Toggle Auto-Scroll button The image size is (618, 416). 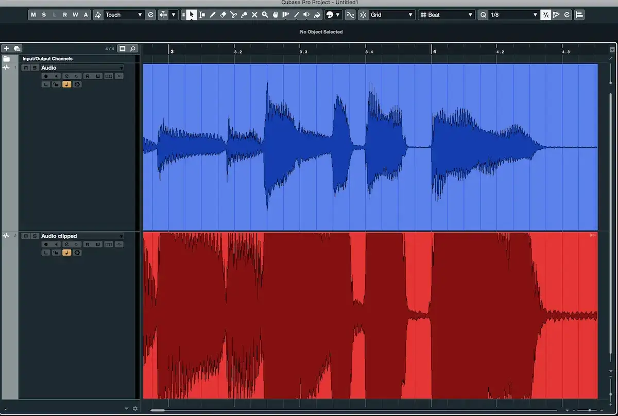(163, 15)
